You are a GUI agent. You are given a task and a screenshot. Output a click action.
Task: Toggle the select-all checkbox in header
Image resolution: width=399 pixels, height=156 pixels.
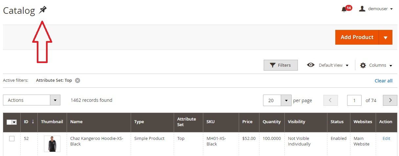(9, 122)
